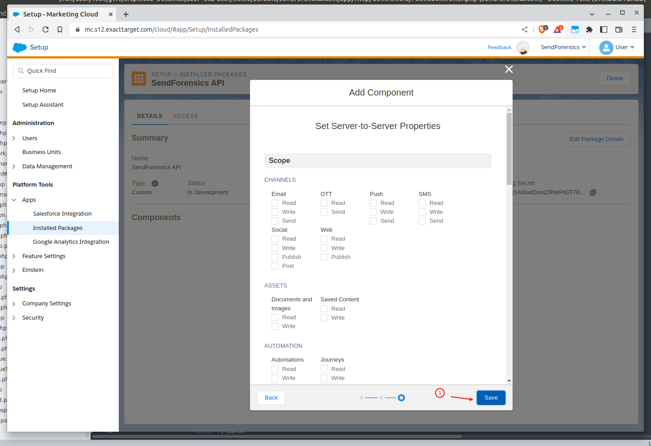Open Setup Assistant in sidebar
651x446 pixels.
pyautogui.click(x=43, y=105)
